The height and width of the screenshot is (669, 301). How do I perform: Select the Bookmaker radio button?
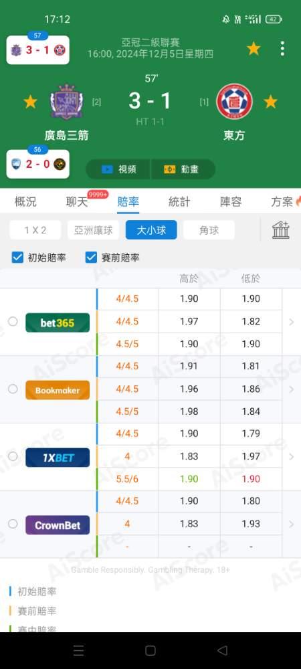tap(13, 389)
